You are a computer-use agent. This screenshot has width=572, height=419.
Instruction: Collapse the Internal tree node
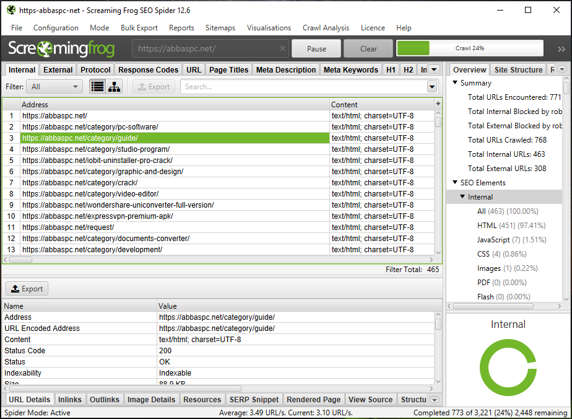tap(462, 196)
